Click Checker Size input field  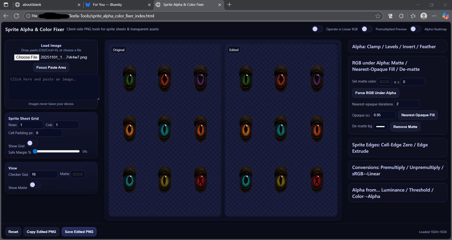point(43,174)
